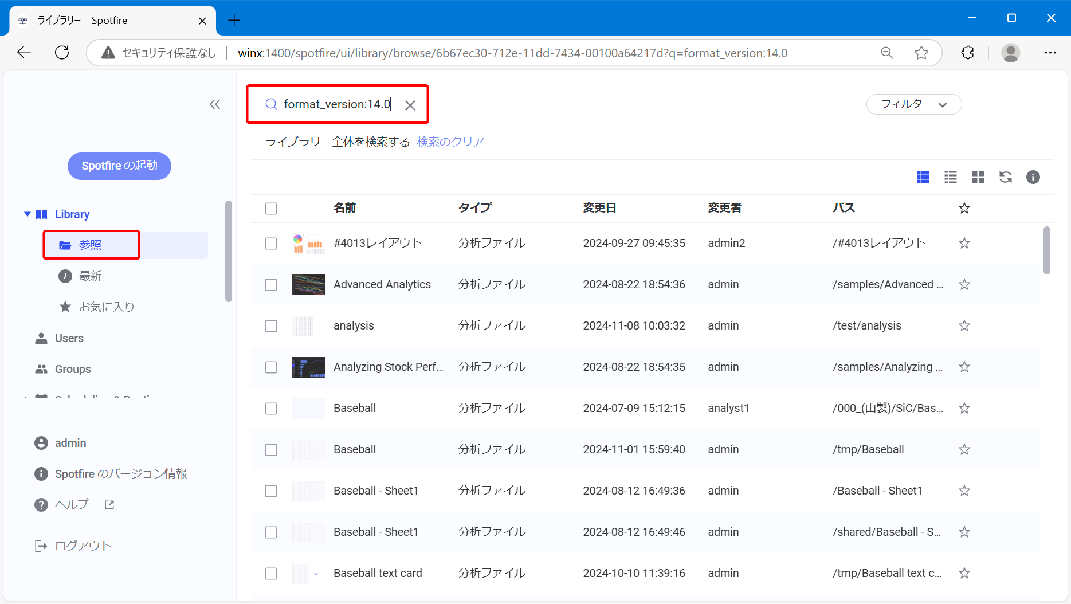Open browser settings and more menu
This screenshot has width=1071, height=604.
(x=1050, y=53)
